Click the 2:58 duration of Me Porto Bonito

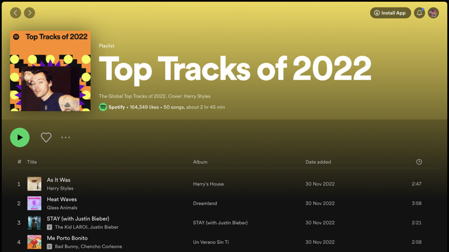(417, 242)
